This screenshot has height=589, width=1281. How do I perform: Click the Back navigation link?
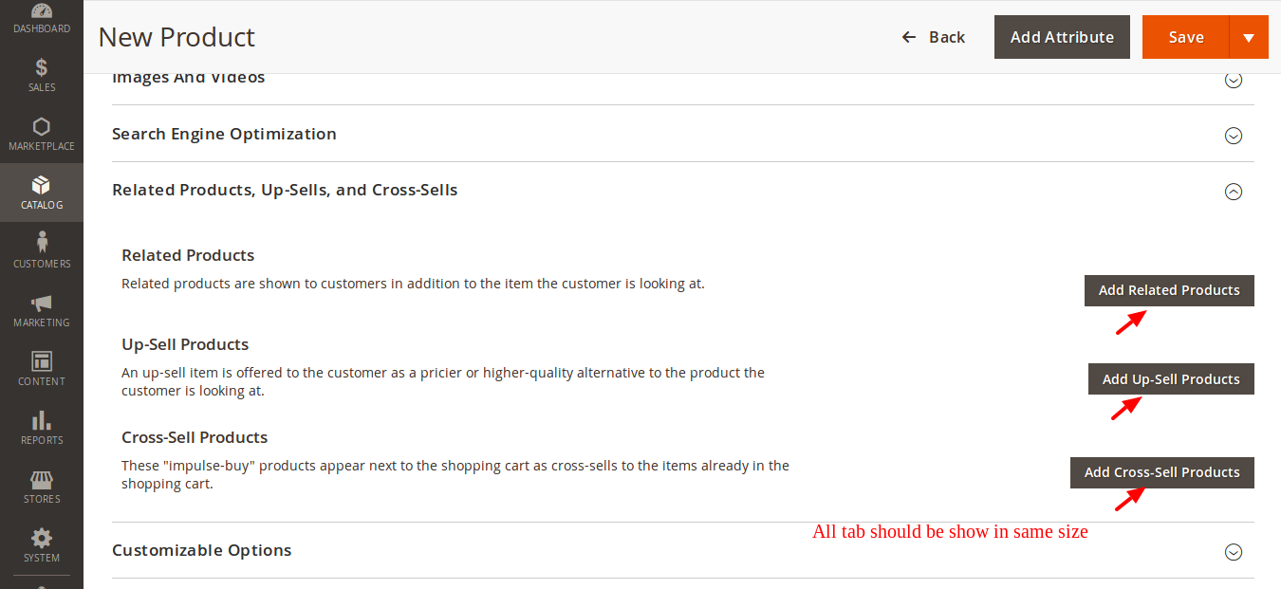click(x=934, y=37)
